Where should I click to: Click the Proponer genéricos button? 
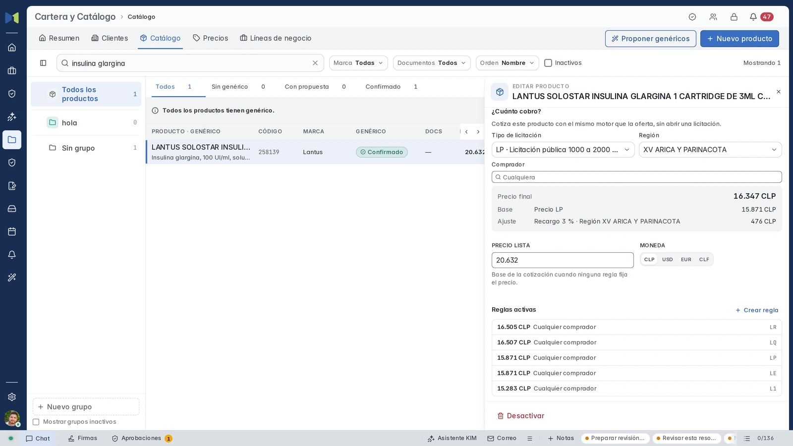651,39
